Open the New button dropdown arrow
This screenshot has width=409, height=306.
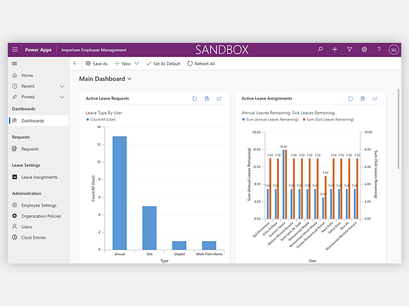coord(137,64)
